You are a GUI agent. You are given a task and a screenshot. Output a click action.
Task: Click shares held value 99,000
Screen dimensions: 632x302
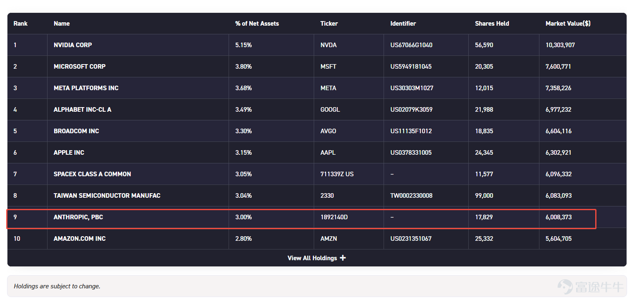click(484, 195)
